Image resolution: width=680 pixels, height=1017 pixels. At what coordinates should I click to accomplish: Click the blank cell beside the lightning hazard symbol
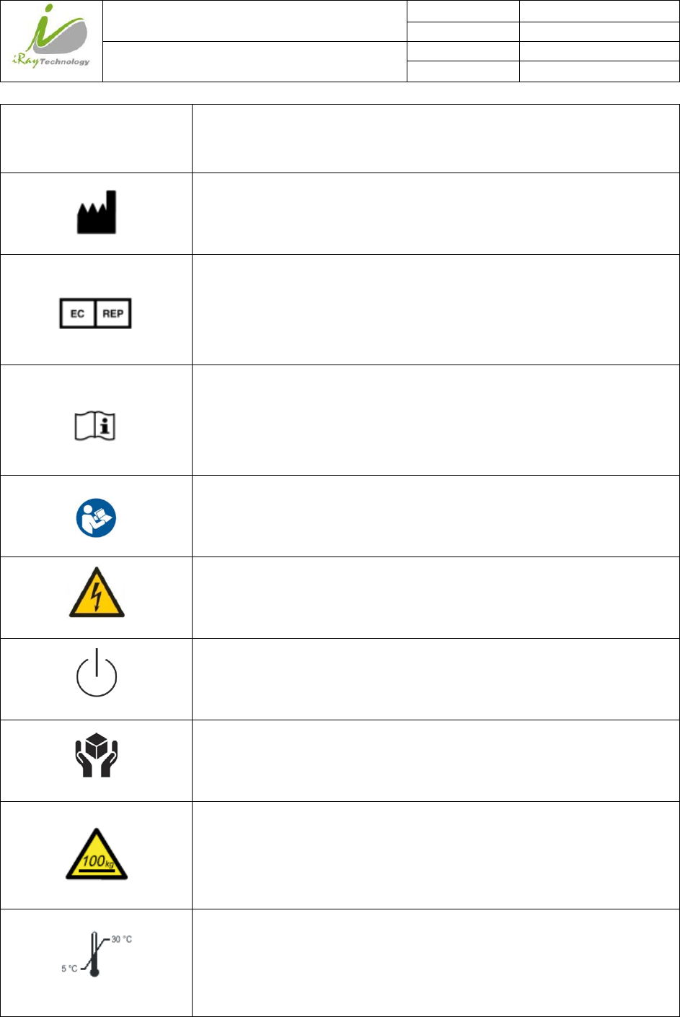[436, 598]
